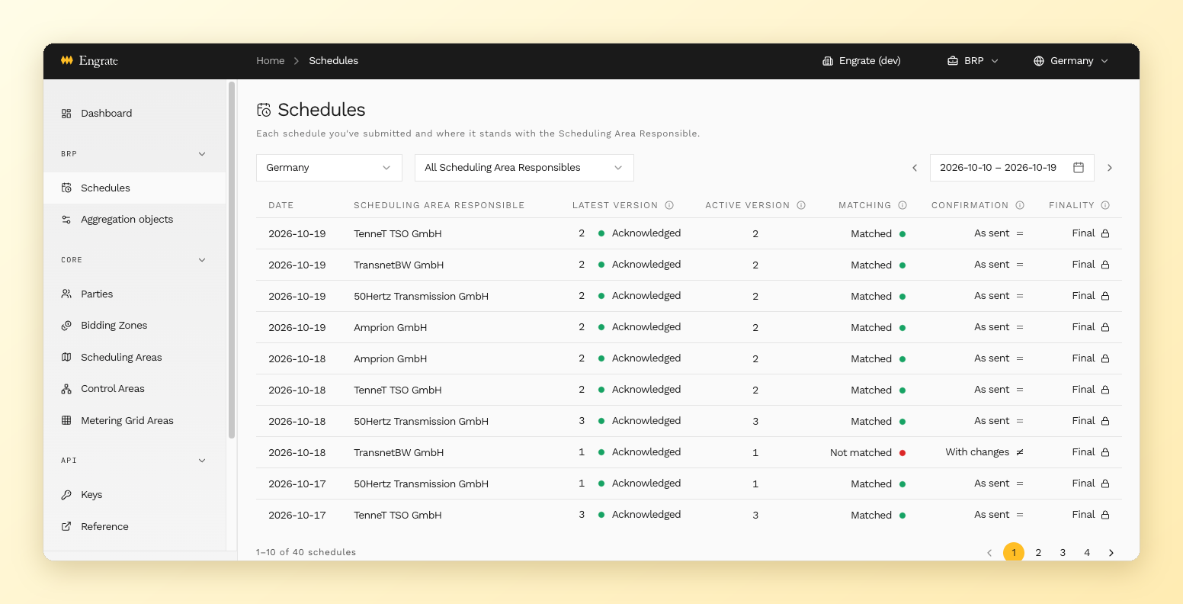Click the Control Areas hierarchy icon

click(66, 388)
